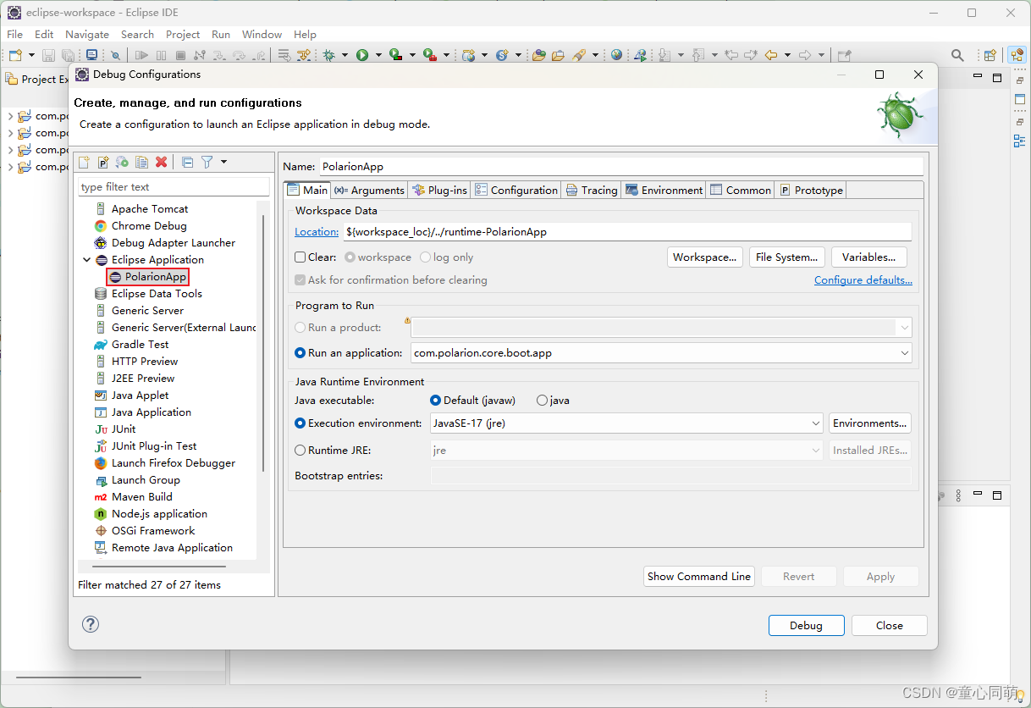Screen dimensions: 1031x708
Task: Click the Duplicate launch configuration icon
Action: pyautogui.click(x=142, y=162)
